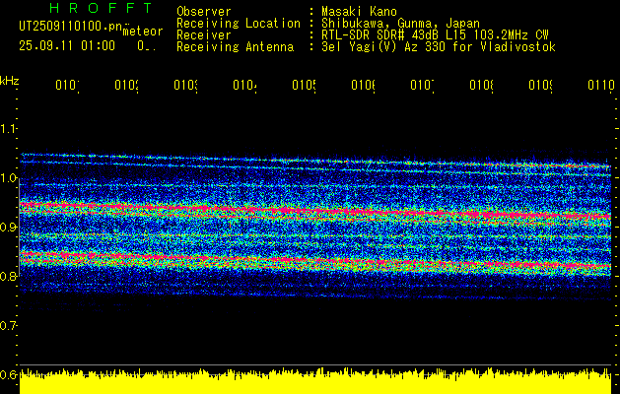620x394 pixels.
Task: Click the HROFFT title text
Action: tap(102, 8)
